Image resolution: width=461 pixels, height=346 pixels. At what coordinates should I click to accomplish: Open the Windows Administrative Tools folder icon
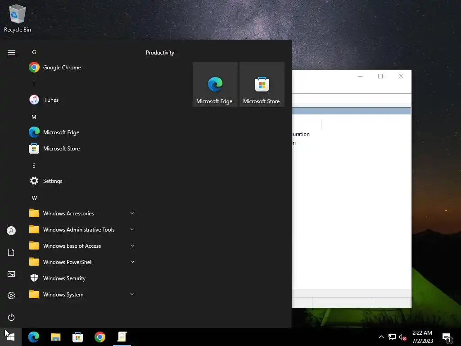[34, 229]
